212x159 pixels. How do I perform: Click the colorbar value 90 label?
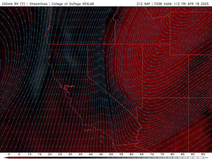tap(193, 154)
